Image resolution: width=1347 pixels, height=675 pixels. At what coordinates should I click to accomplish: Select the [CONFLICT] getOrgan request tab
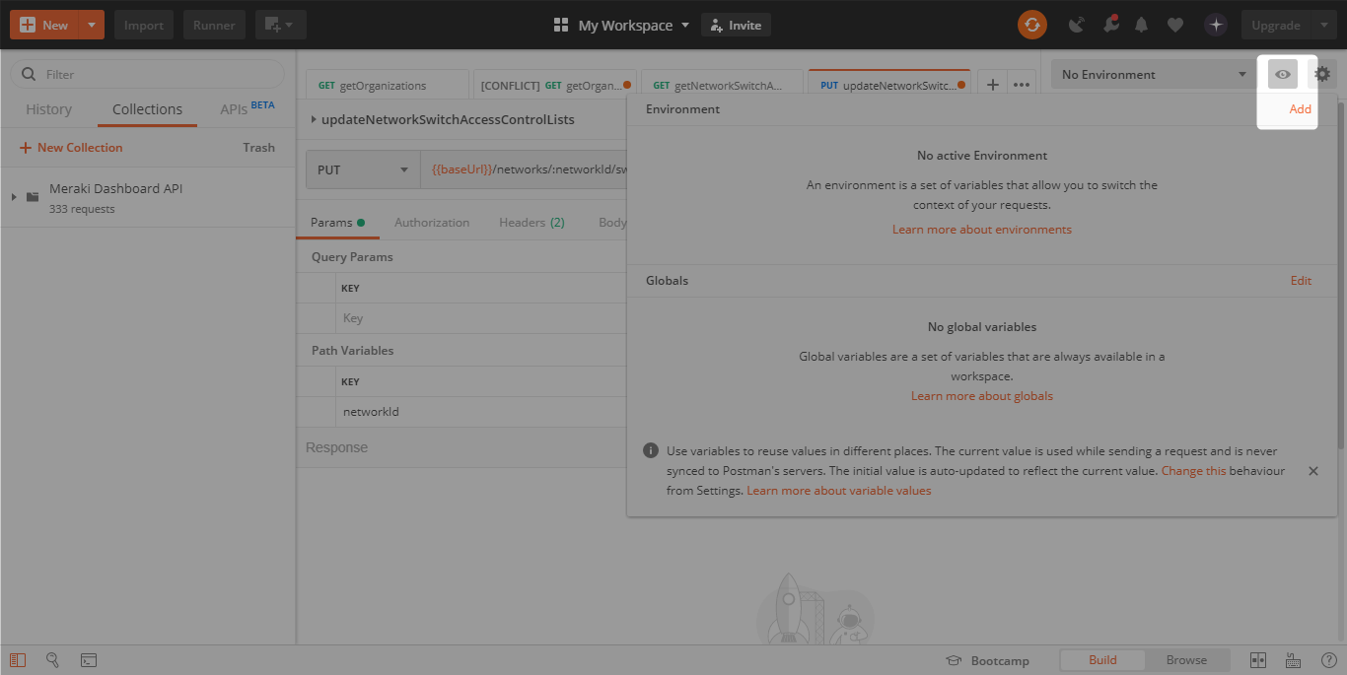pos(555,85)
